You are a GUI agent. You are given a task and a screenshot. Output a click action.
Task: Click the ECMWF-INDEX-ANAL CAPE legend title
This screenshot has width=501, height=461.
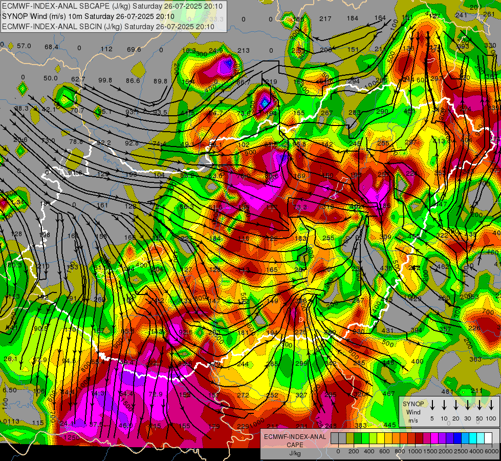[295, 441]
